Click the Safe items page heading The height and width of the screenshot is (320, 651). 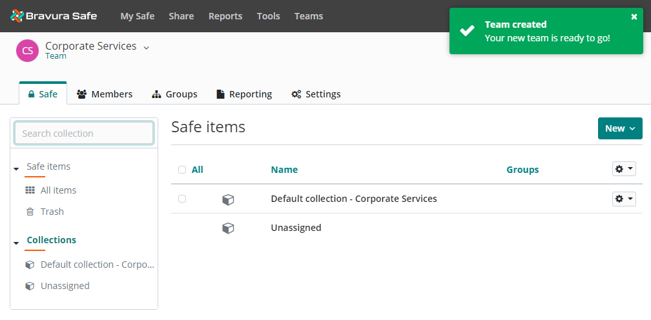tap(208, 127)
